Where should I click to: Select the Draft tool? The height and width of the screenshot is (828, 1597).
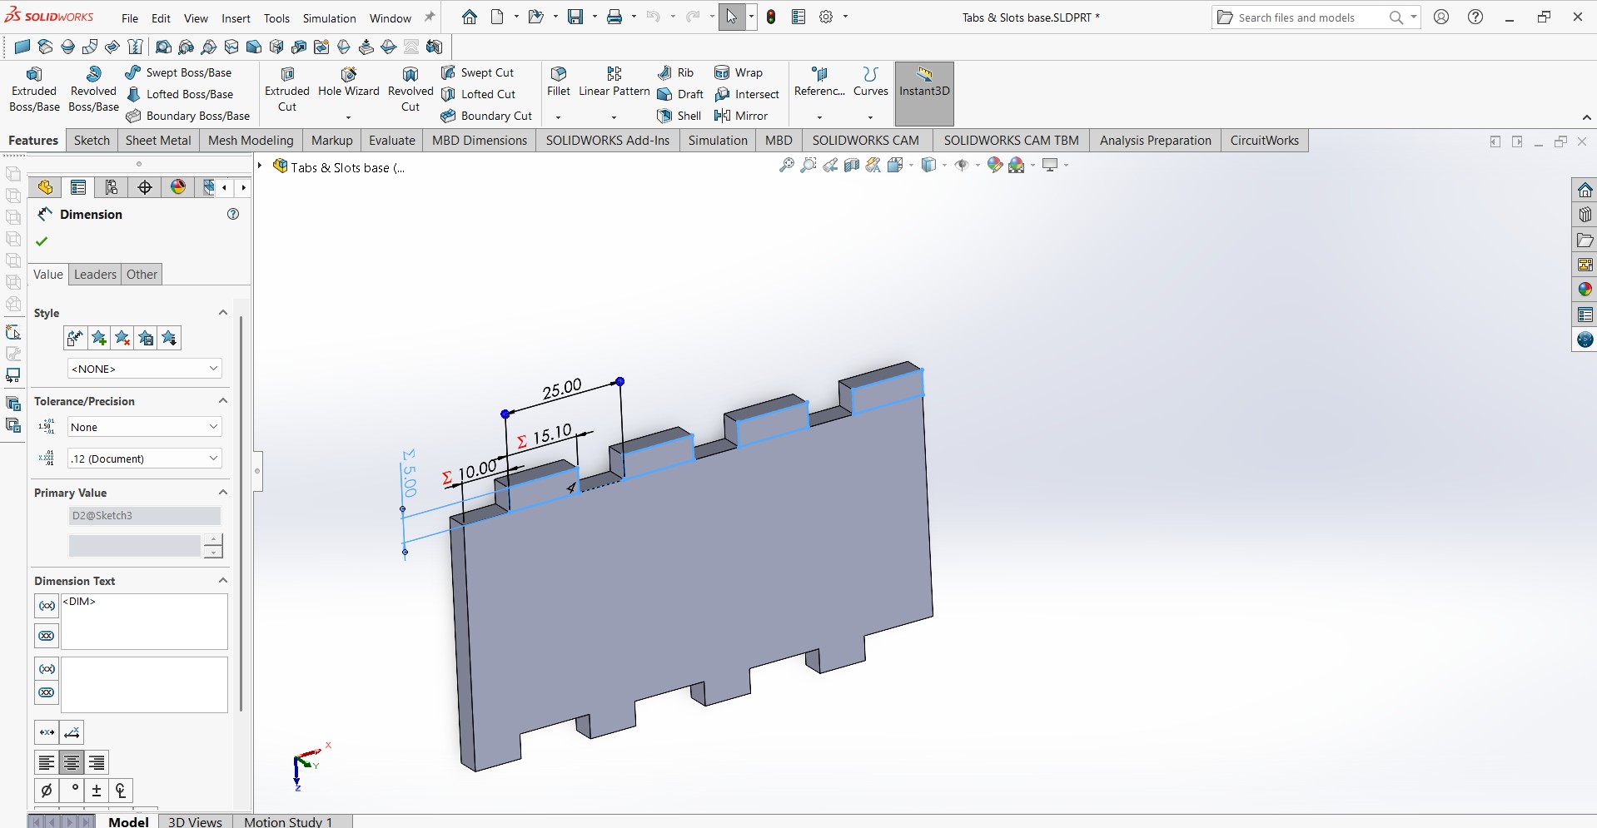(x=680, y=94)
